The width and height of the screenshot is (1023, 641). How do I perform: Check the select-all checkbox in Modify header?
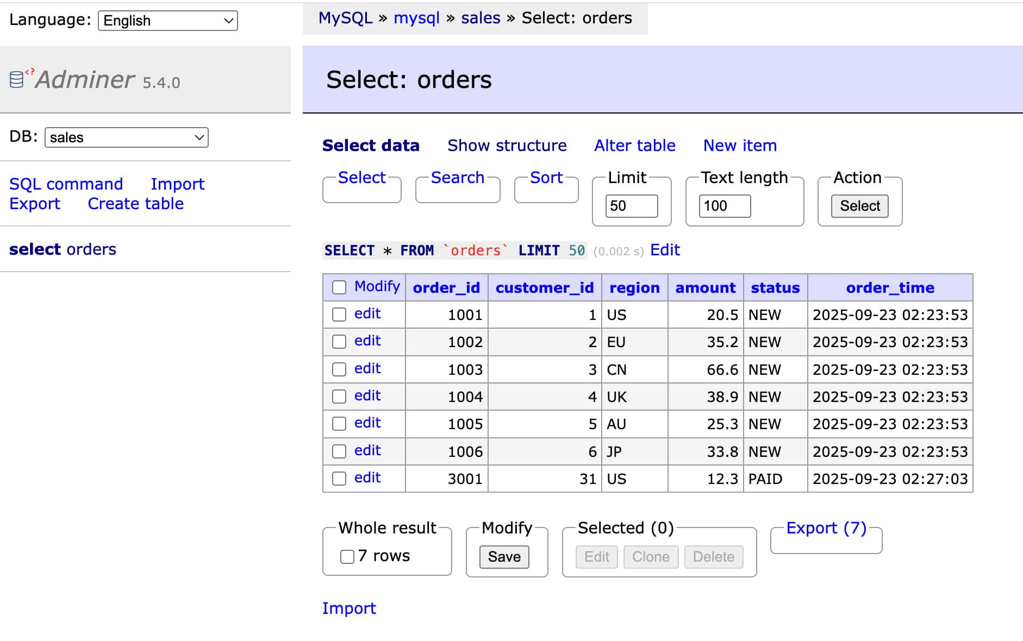click(x=339, y=287)
